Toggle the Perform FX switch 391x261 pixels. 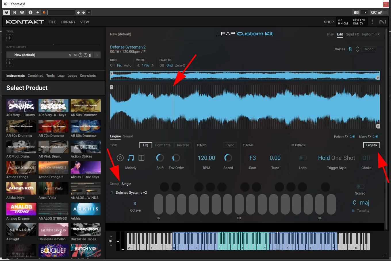tap(352, 137)
